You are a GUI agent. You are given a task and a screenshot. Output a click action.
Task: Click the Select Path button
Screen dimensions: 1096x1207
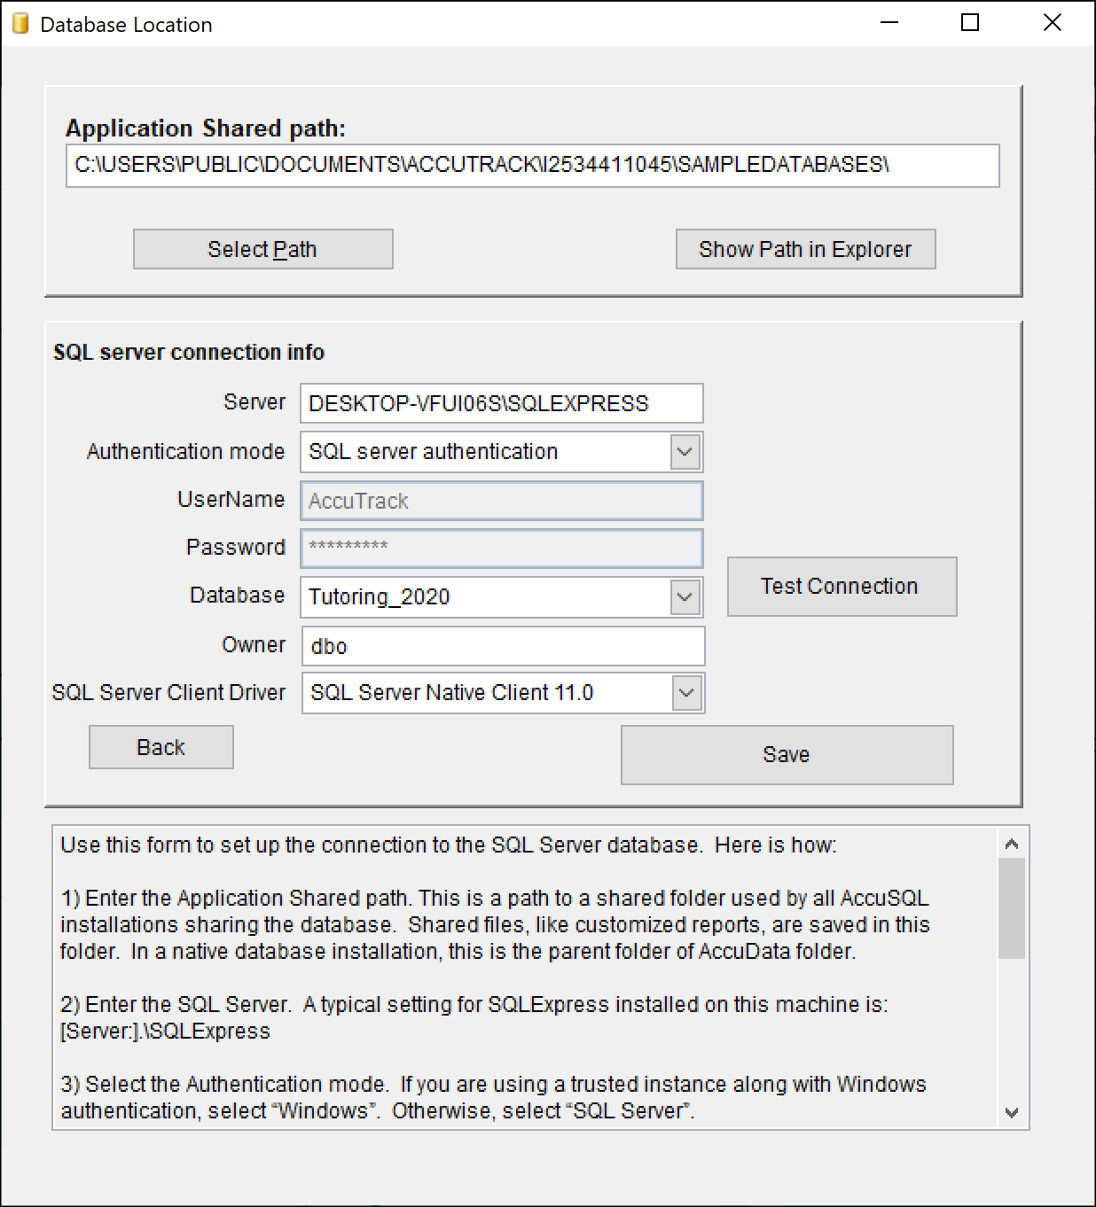point(262,249)
